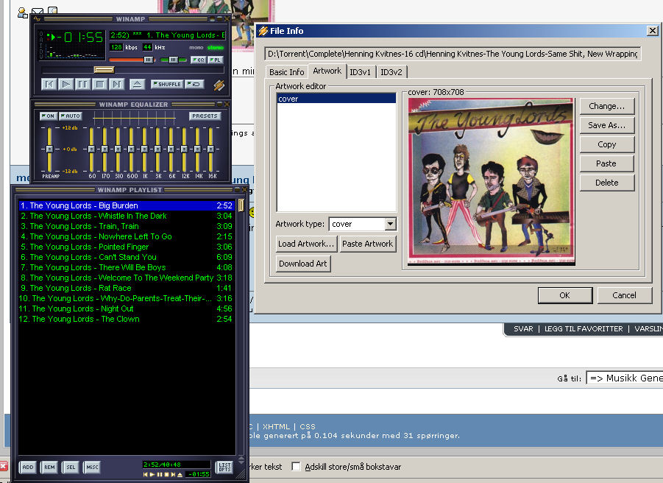Select playlist track Nowhere Left To Go
This screenshot has width=663, height=483.
click(x=127, y=236)
